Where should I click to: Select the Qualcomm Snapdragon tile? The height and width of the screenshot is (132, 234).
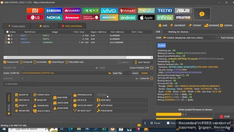91,18
